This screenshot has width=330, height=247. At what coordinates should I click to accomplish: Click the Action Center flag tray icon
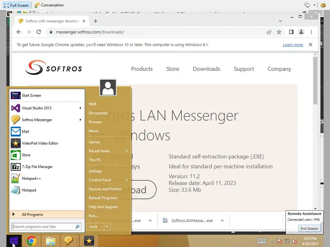[x=279, y=241]
